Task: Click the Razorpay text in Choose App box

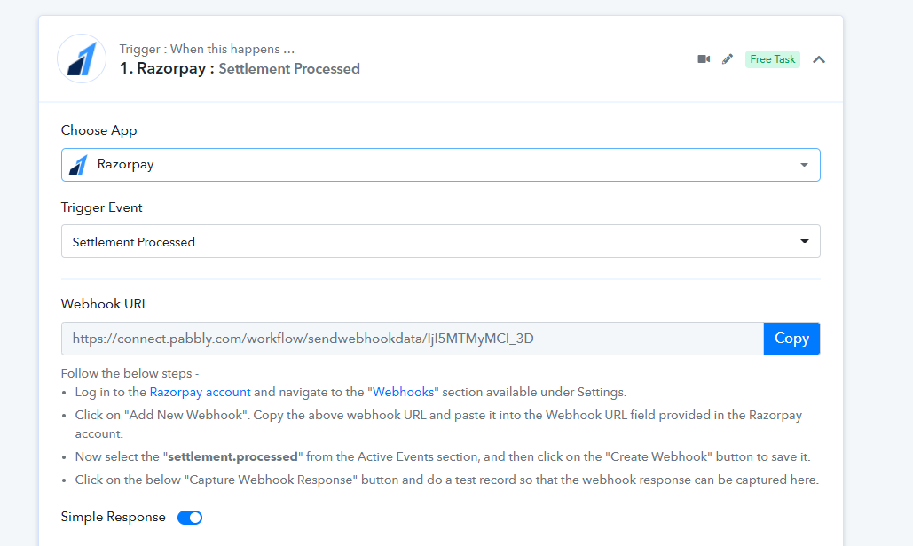Action: 125,165
